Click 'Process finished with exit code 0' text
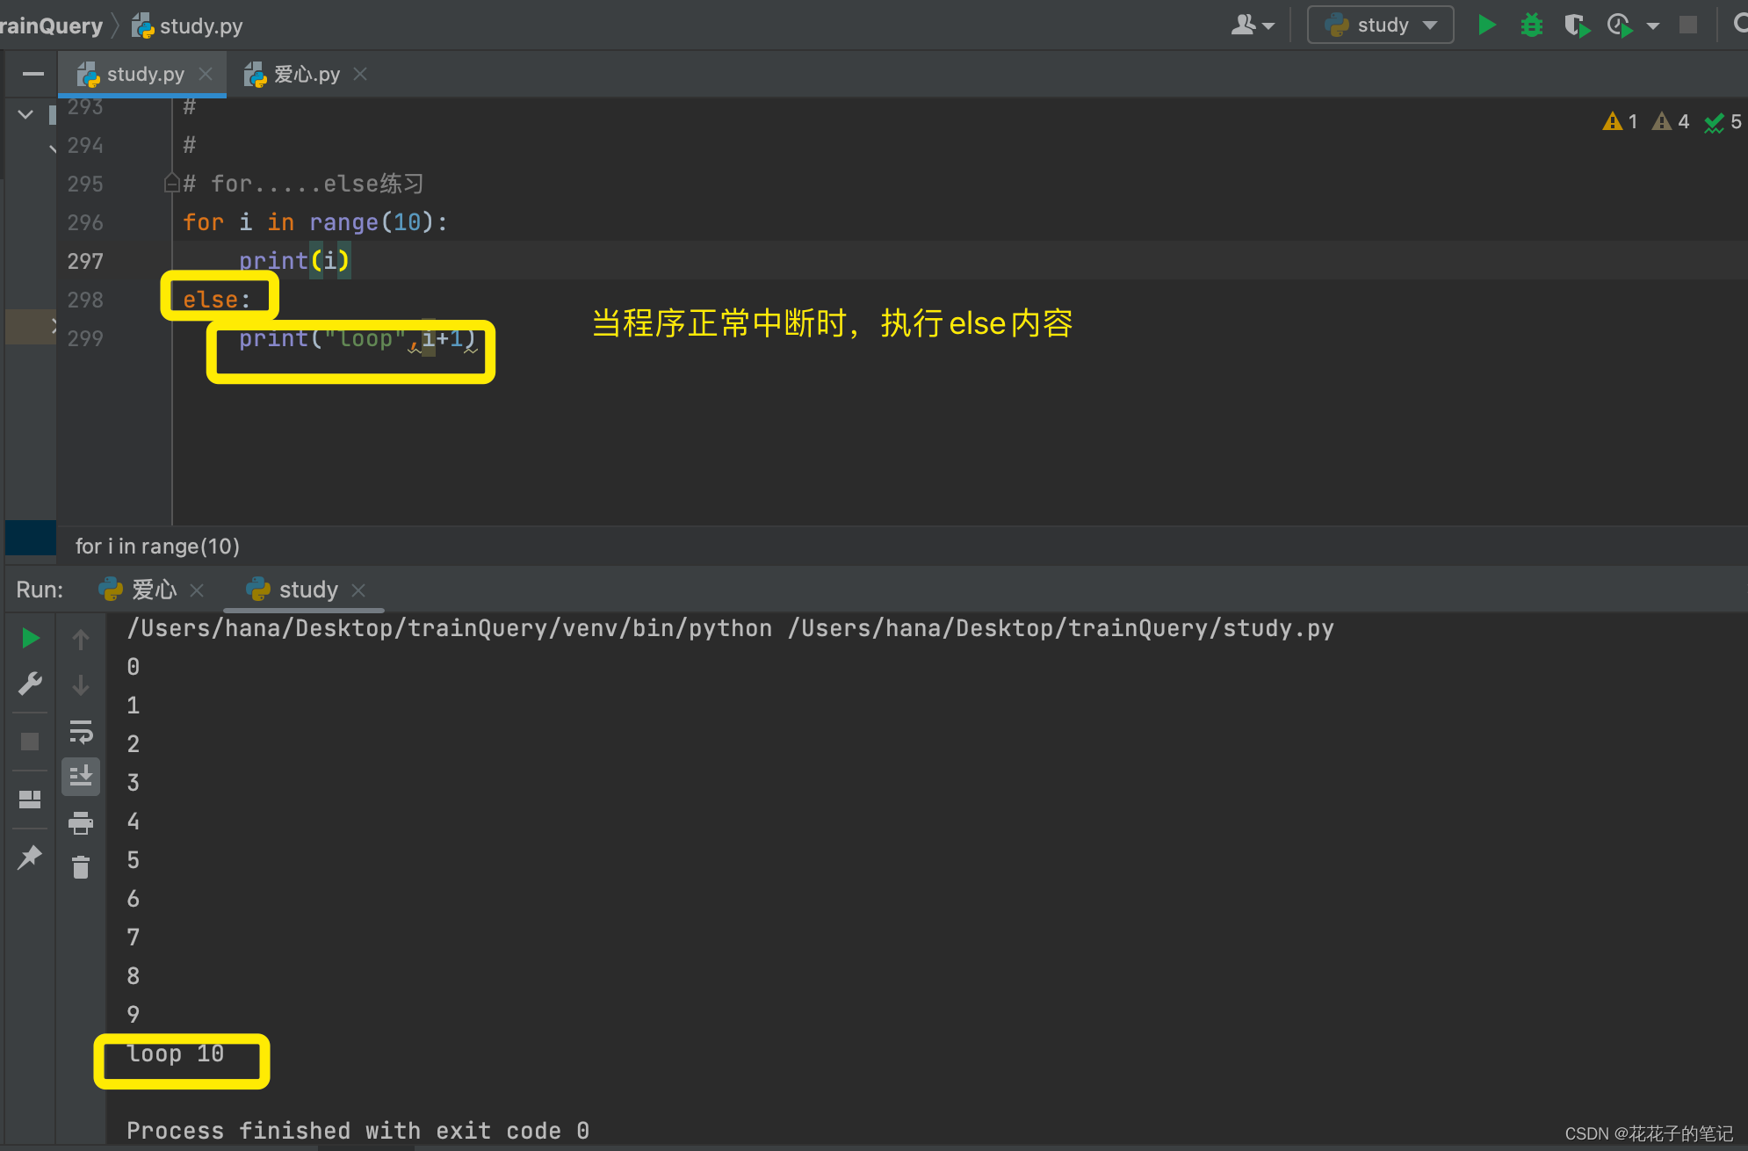This screenshot has width=1748, height=1151. (x=358, y=1131)
